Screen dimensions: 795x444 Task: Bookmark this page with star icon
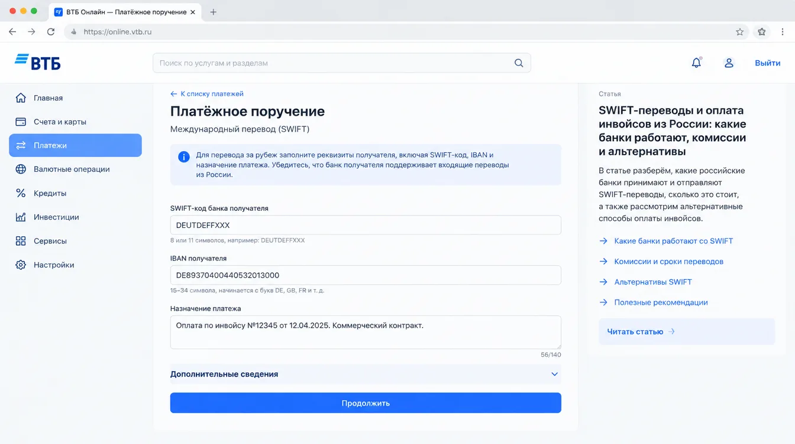pos(739,32)
